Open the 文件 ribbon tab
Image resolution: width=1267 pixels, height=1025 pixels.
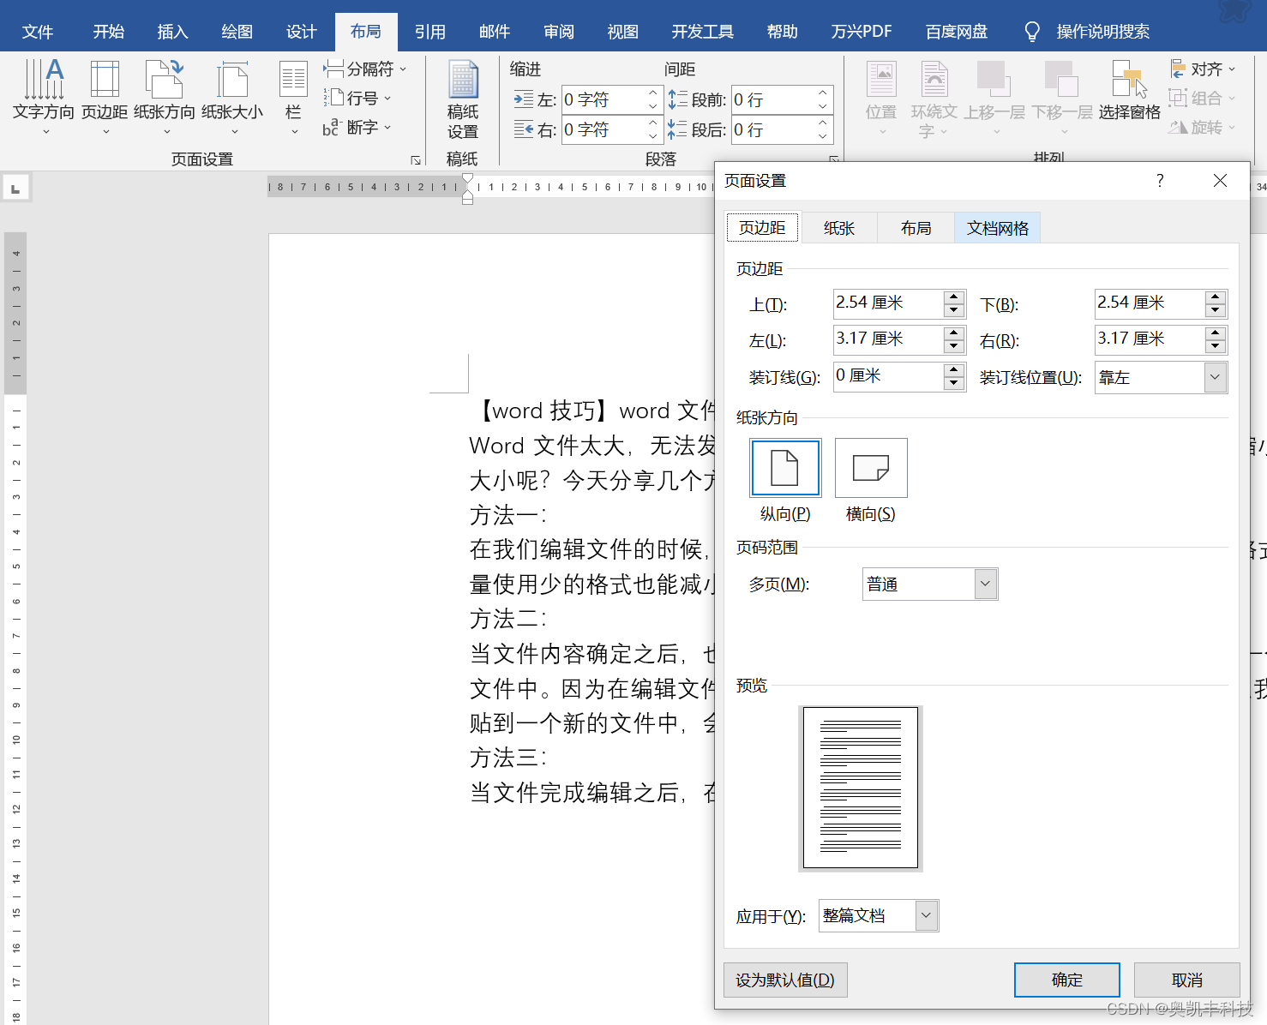click(x=38, y=32)
